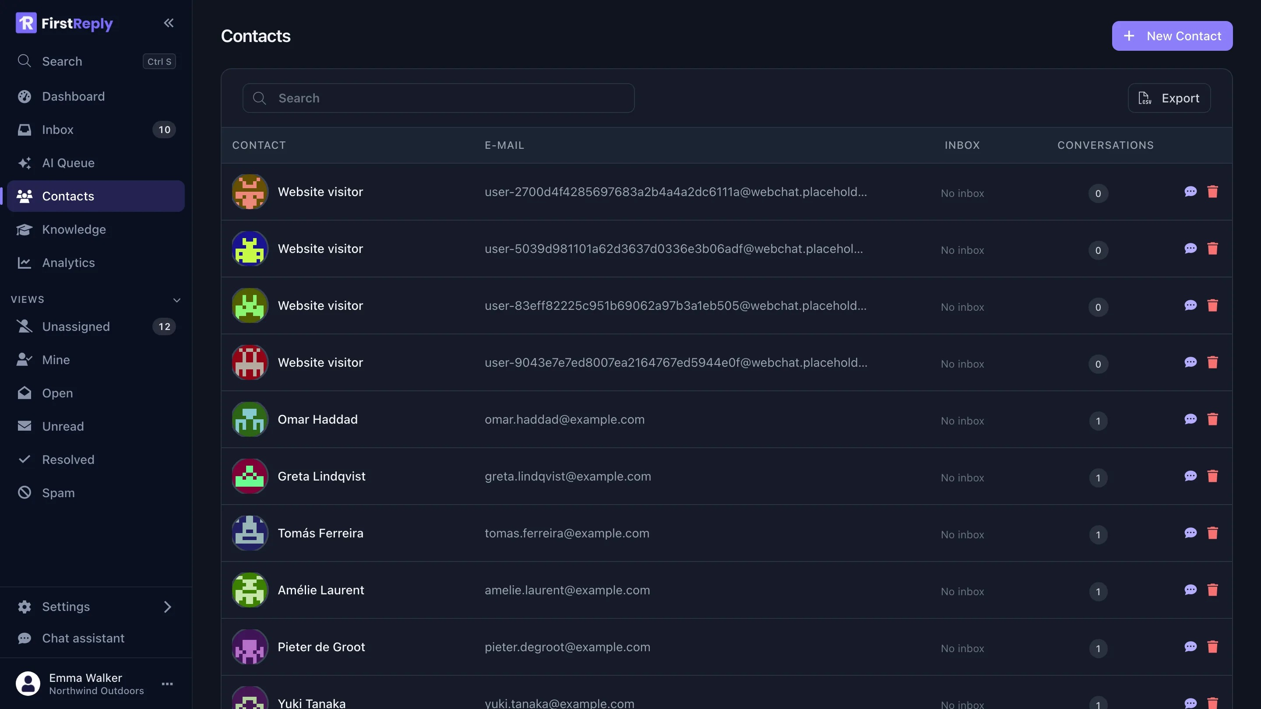Start a chat with Pieter de Groot
The image size is (1261, 709).
1191,647
